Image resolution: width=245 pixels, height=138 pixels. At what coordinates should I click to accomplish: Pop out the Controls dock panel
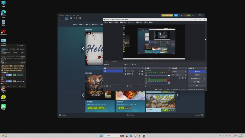(205, 68)
